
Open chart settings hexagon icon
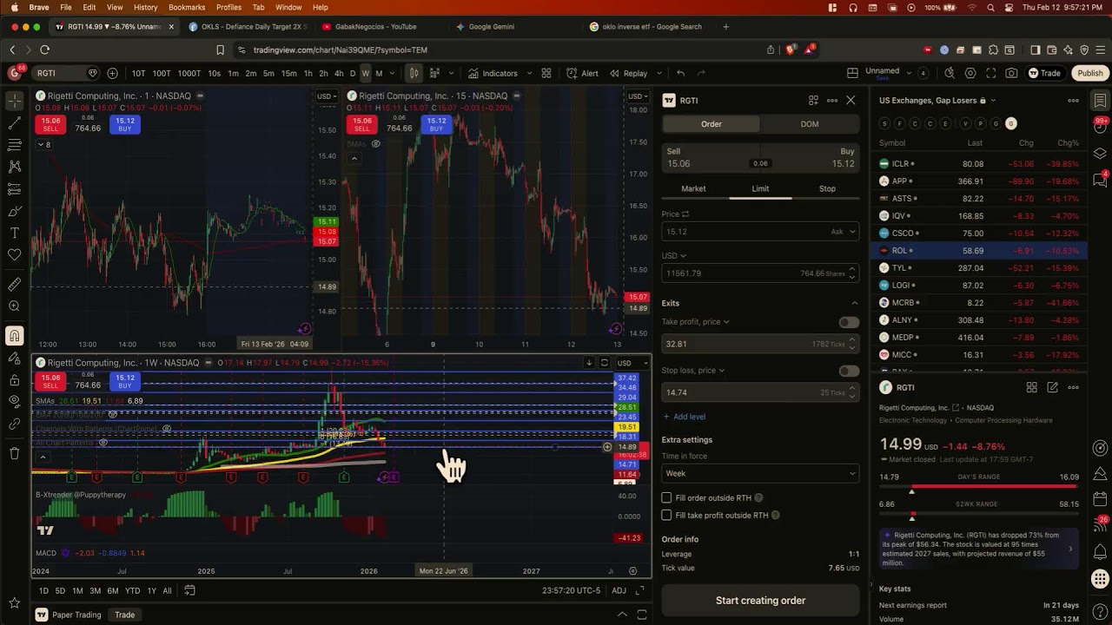(x=970, y=73)
